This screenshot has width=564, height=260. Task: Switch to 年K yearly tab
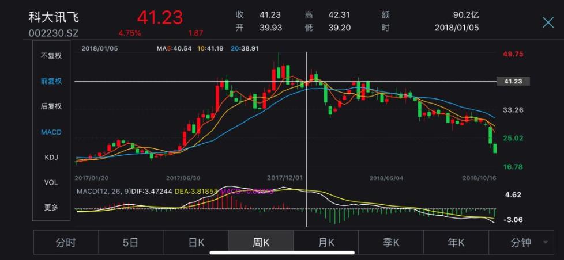coord(457,243)
